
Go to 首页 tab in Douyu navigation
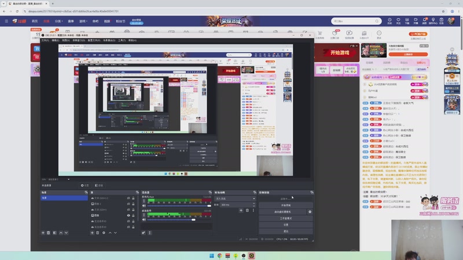[35, 21]
